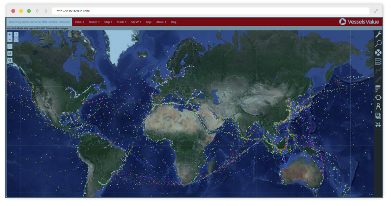Click the duplicate view icon on sidebar
391x206 pixels.
tap(378, 116)
